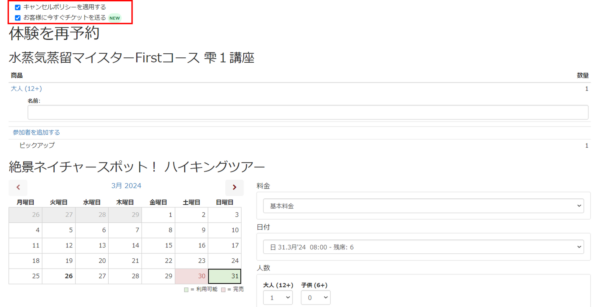Screen dimensions: 596x307
Task: Open the 子供 (6+) count dropdown
Action: (x=315, y=298)
